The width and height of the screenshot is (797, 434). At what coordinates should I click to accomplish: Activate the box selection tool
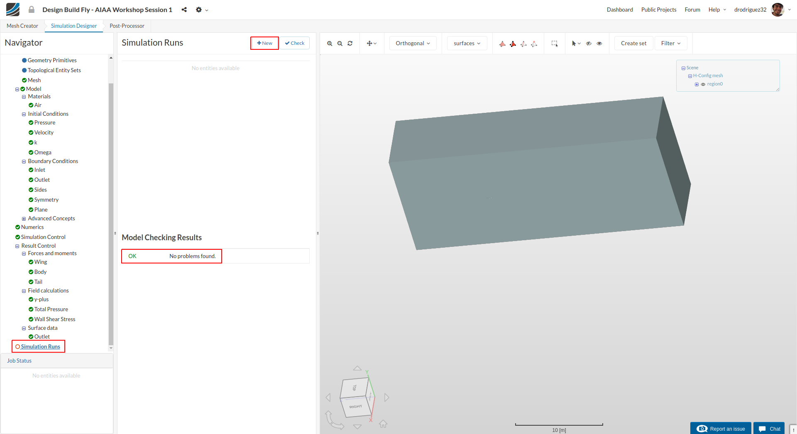[555, 44]
